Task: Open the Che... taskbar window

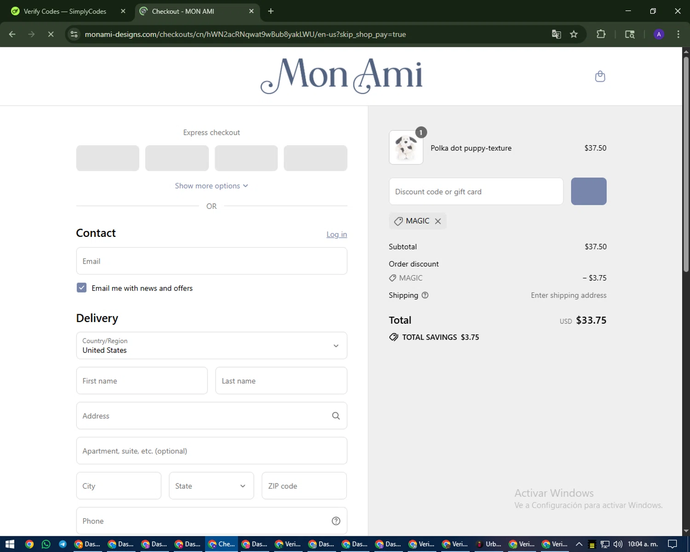Action: (221, 544)
